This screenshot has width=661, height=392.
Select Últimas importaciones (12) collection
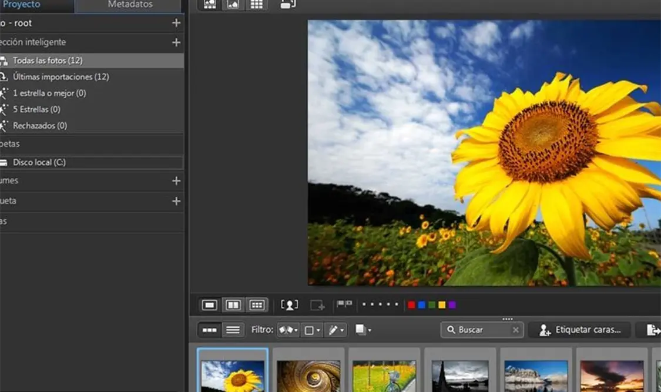coord(61,77)
